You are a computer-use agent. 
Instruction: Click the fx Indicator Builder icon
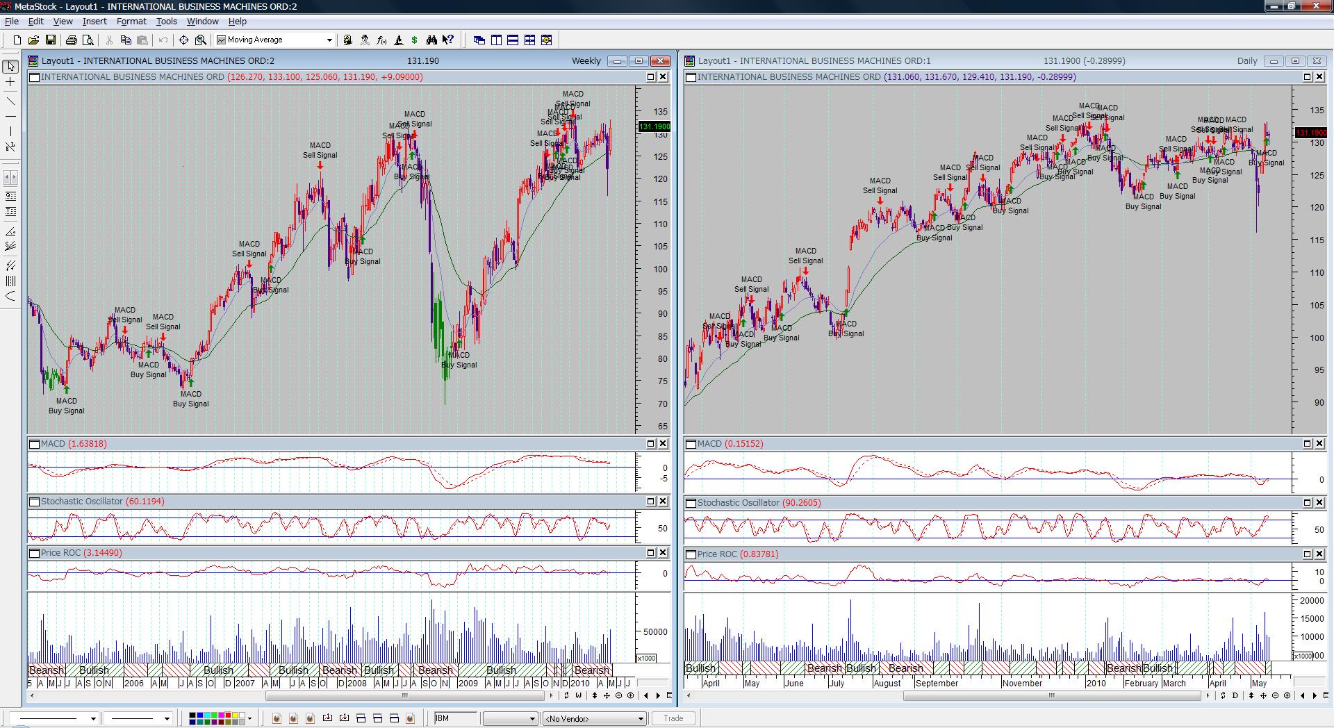coord(381,40)
